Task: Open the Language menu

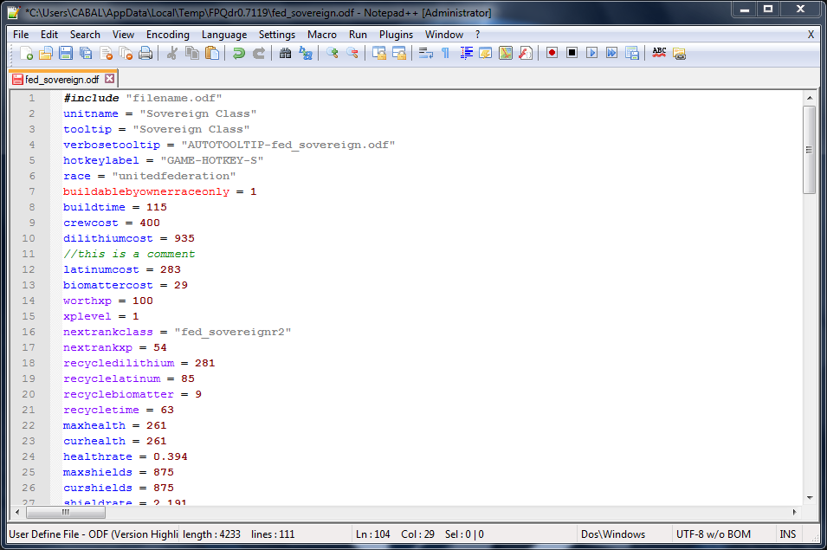Action: coord(224,35)
